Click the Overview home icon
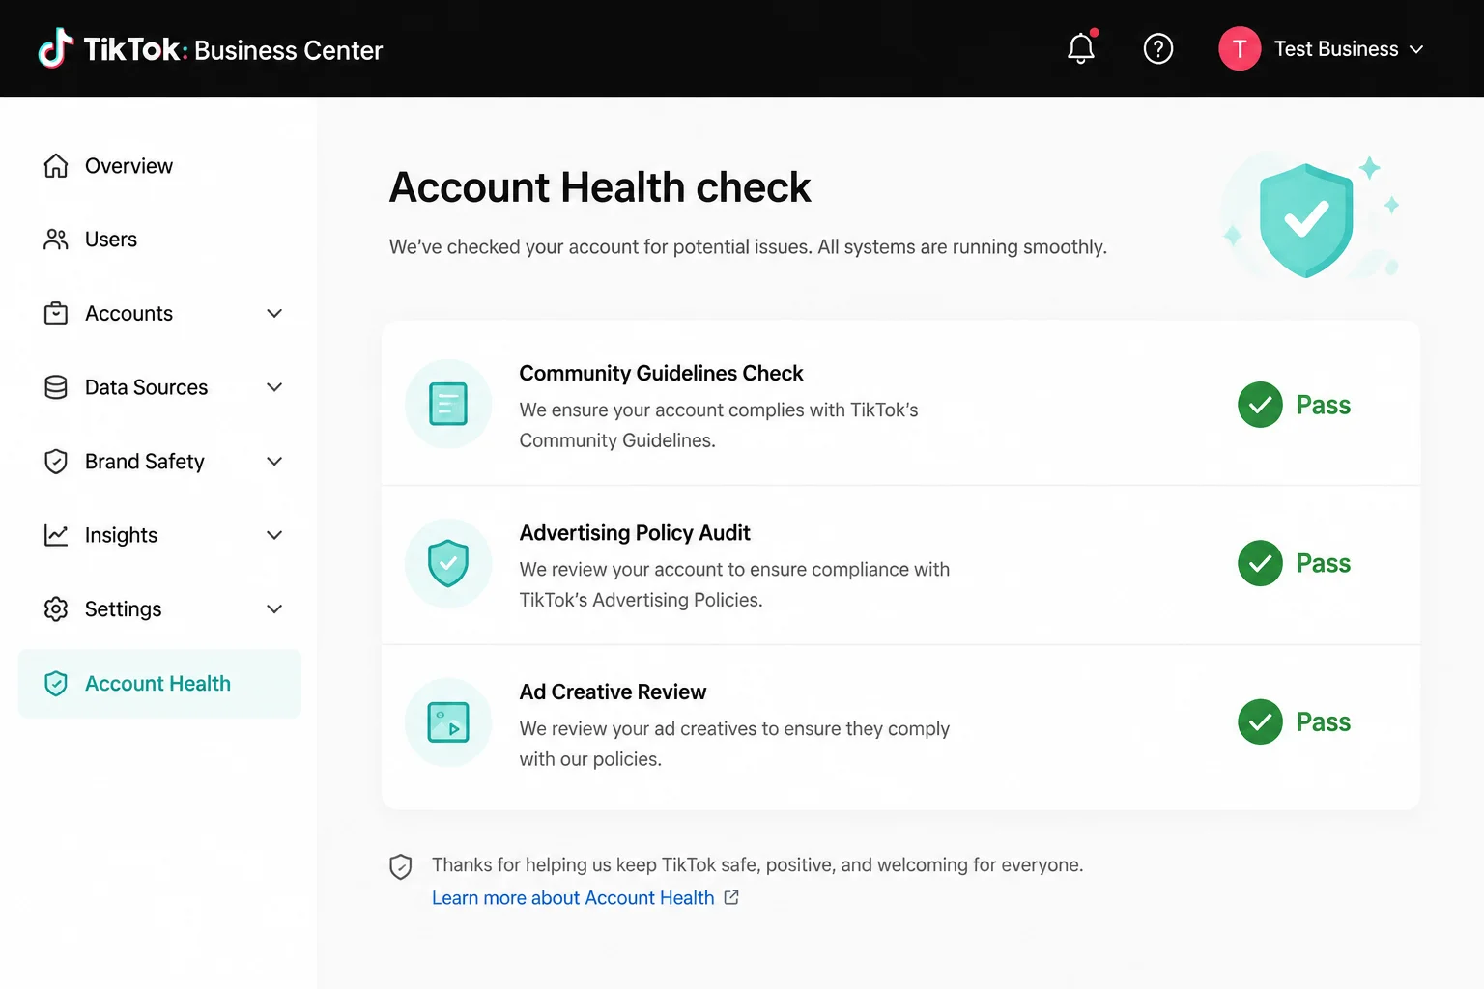Image resolution: width=1484 pixels, height=989 pixels. 56,166
